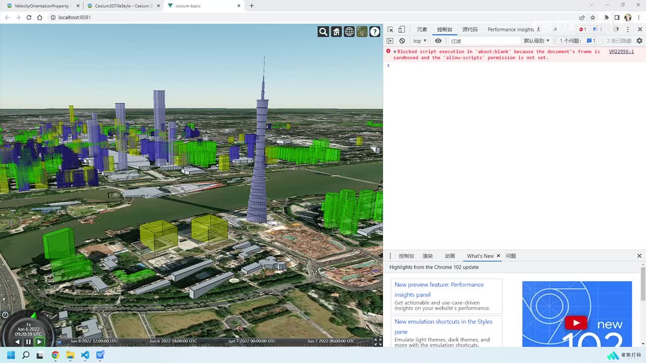Click the localhost:8081 address bar
The width and height of the screenshot is (646, 363).
[x=313, y=18]
